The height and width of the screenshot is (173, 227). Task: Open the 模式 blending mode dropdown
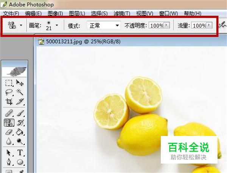tap(104, 26)
